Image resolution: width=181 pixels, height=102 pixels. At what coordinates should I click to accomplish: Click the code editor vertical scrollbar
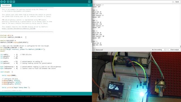(x=91, y=25)
